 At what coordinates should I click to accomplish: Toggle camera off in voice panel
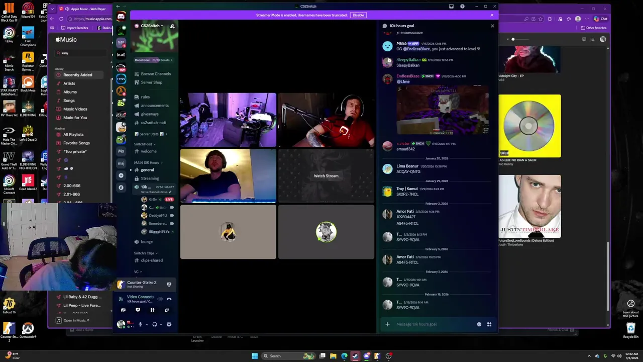point(123,310)
